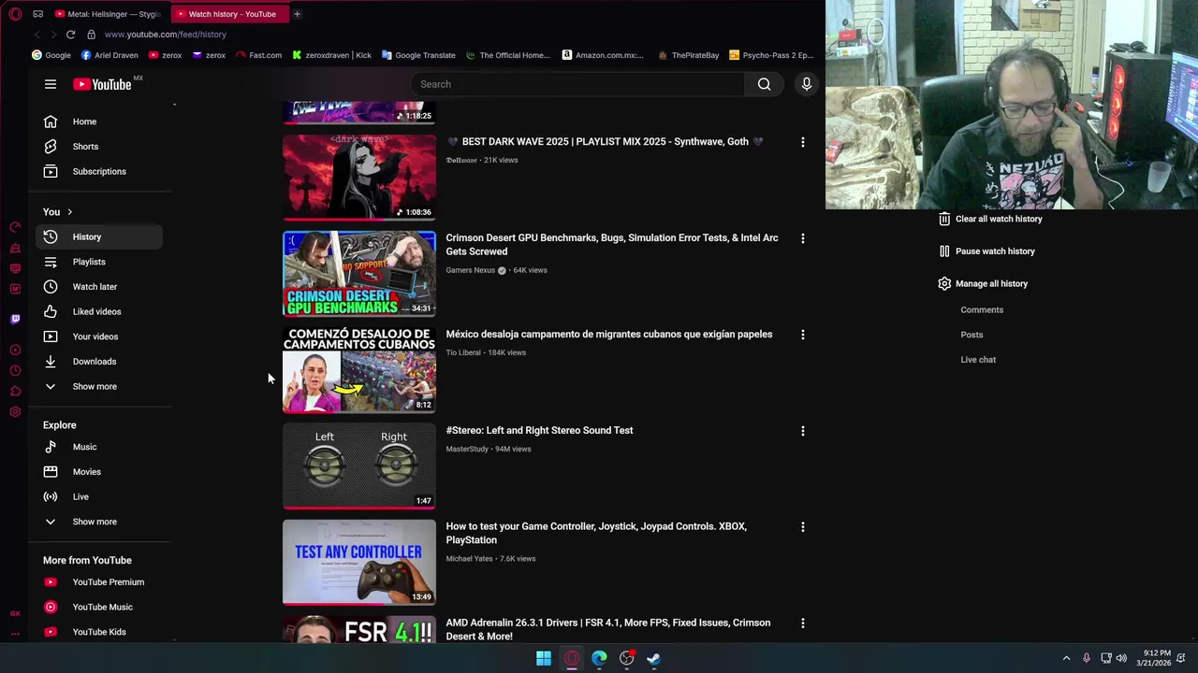Launch Microsoft Edge from taskbar
This screenshot has height=673, width=1198.
pyautogui.click(x=599, y=658)
